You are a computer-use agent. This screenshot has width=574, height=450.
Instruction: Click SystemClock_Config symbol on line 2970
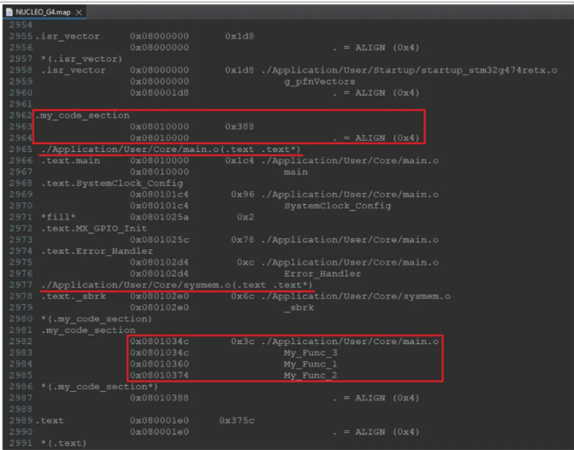tap(338, 206)
